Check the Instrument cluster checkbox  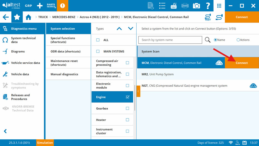[x=127, y=131]
